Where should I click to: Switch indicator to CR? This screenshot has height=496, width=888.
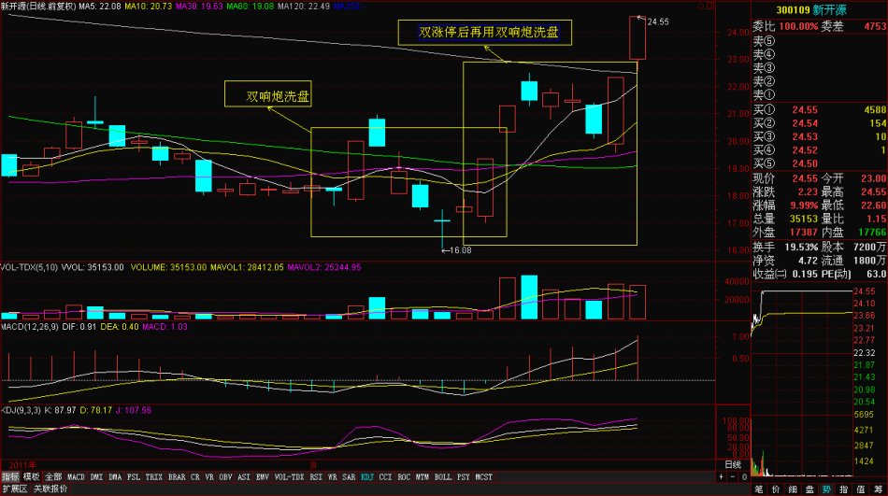(x=195, y=477)
